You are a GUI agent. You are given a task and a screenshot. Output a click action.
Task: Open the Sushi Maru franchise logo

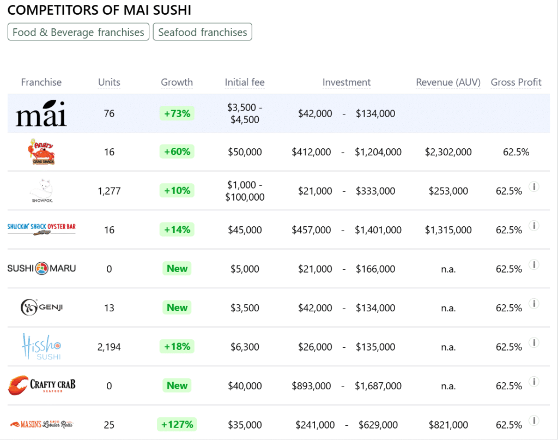(x=41, y=268)
